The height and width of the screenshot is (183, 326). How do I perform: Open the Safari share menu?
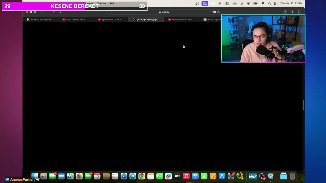(286, 12)
